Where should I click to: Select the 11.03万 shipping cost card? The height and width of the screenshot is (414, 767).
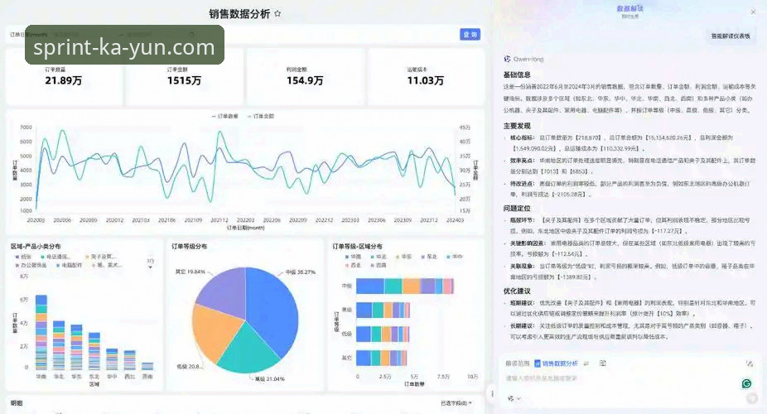[426, 77]
